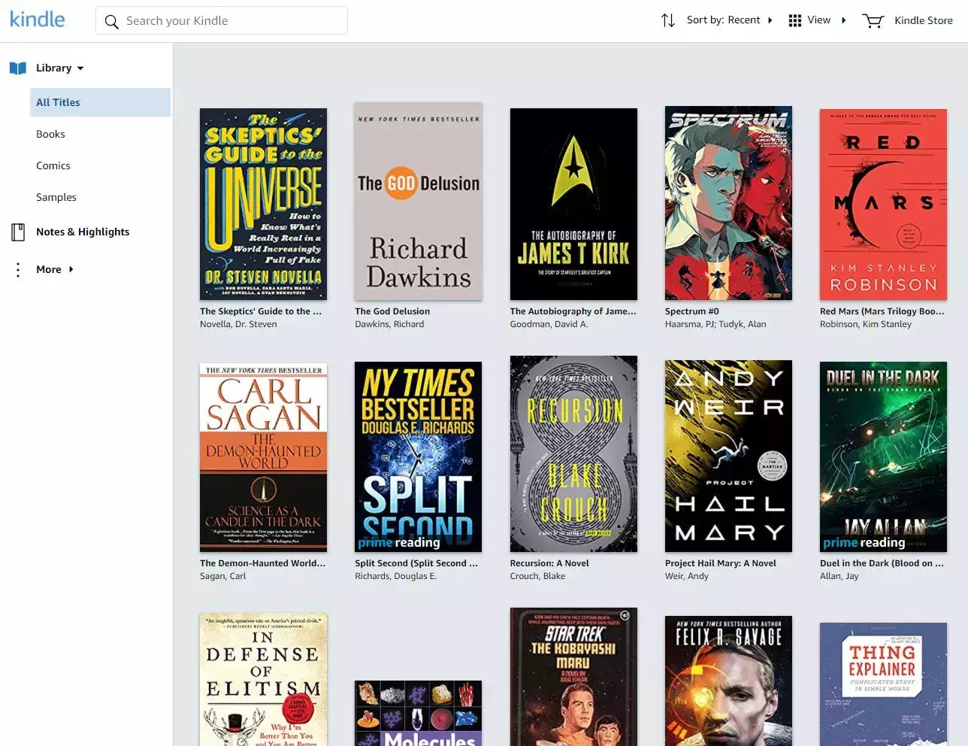Select Comics in the sidebar

click(53, 165)
